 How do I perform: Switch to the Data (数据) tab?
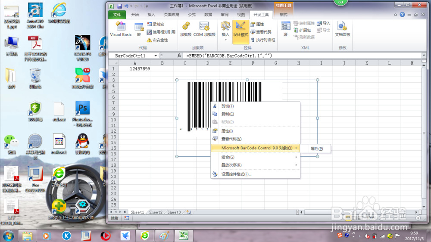point(208,15)
